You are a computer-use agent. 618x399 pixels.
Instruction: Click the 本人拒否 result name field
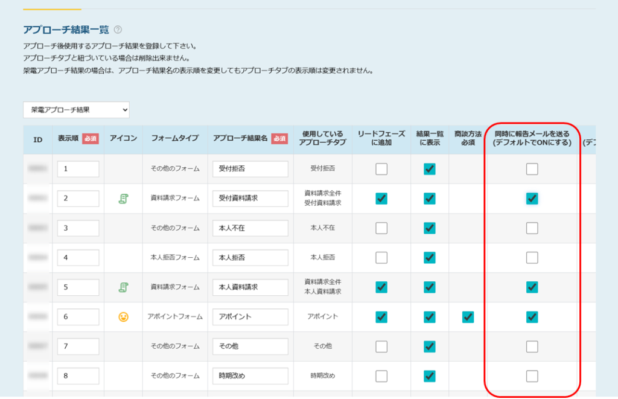tap(250, 258)
